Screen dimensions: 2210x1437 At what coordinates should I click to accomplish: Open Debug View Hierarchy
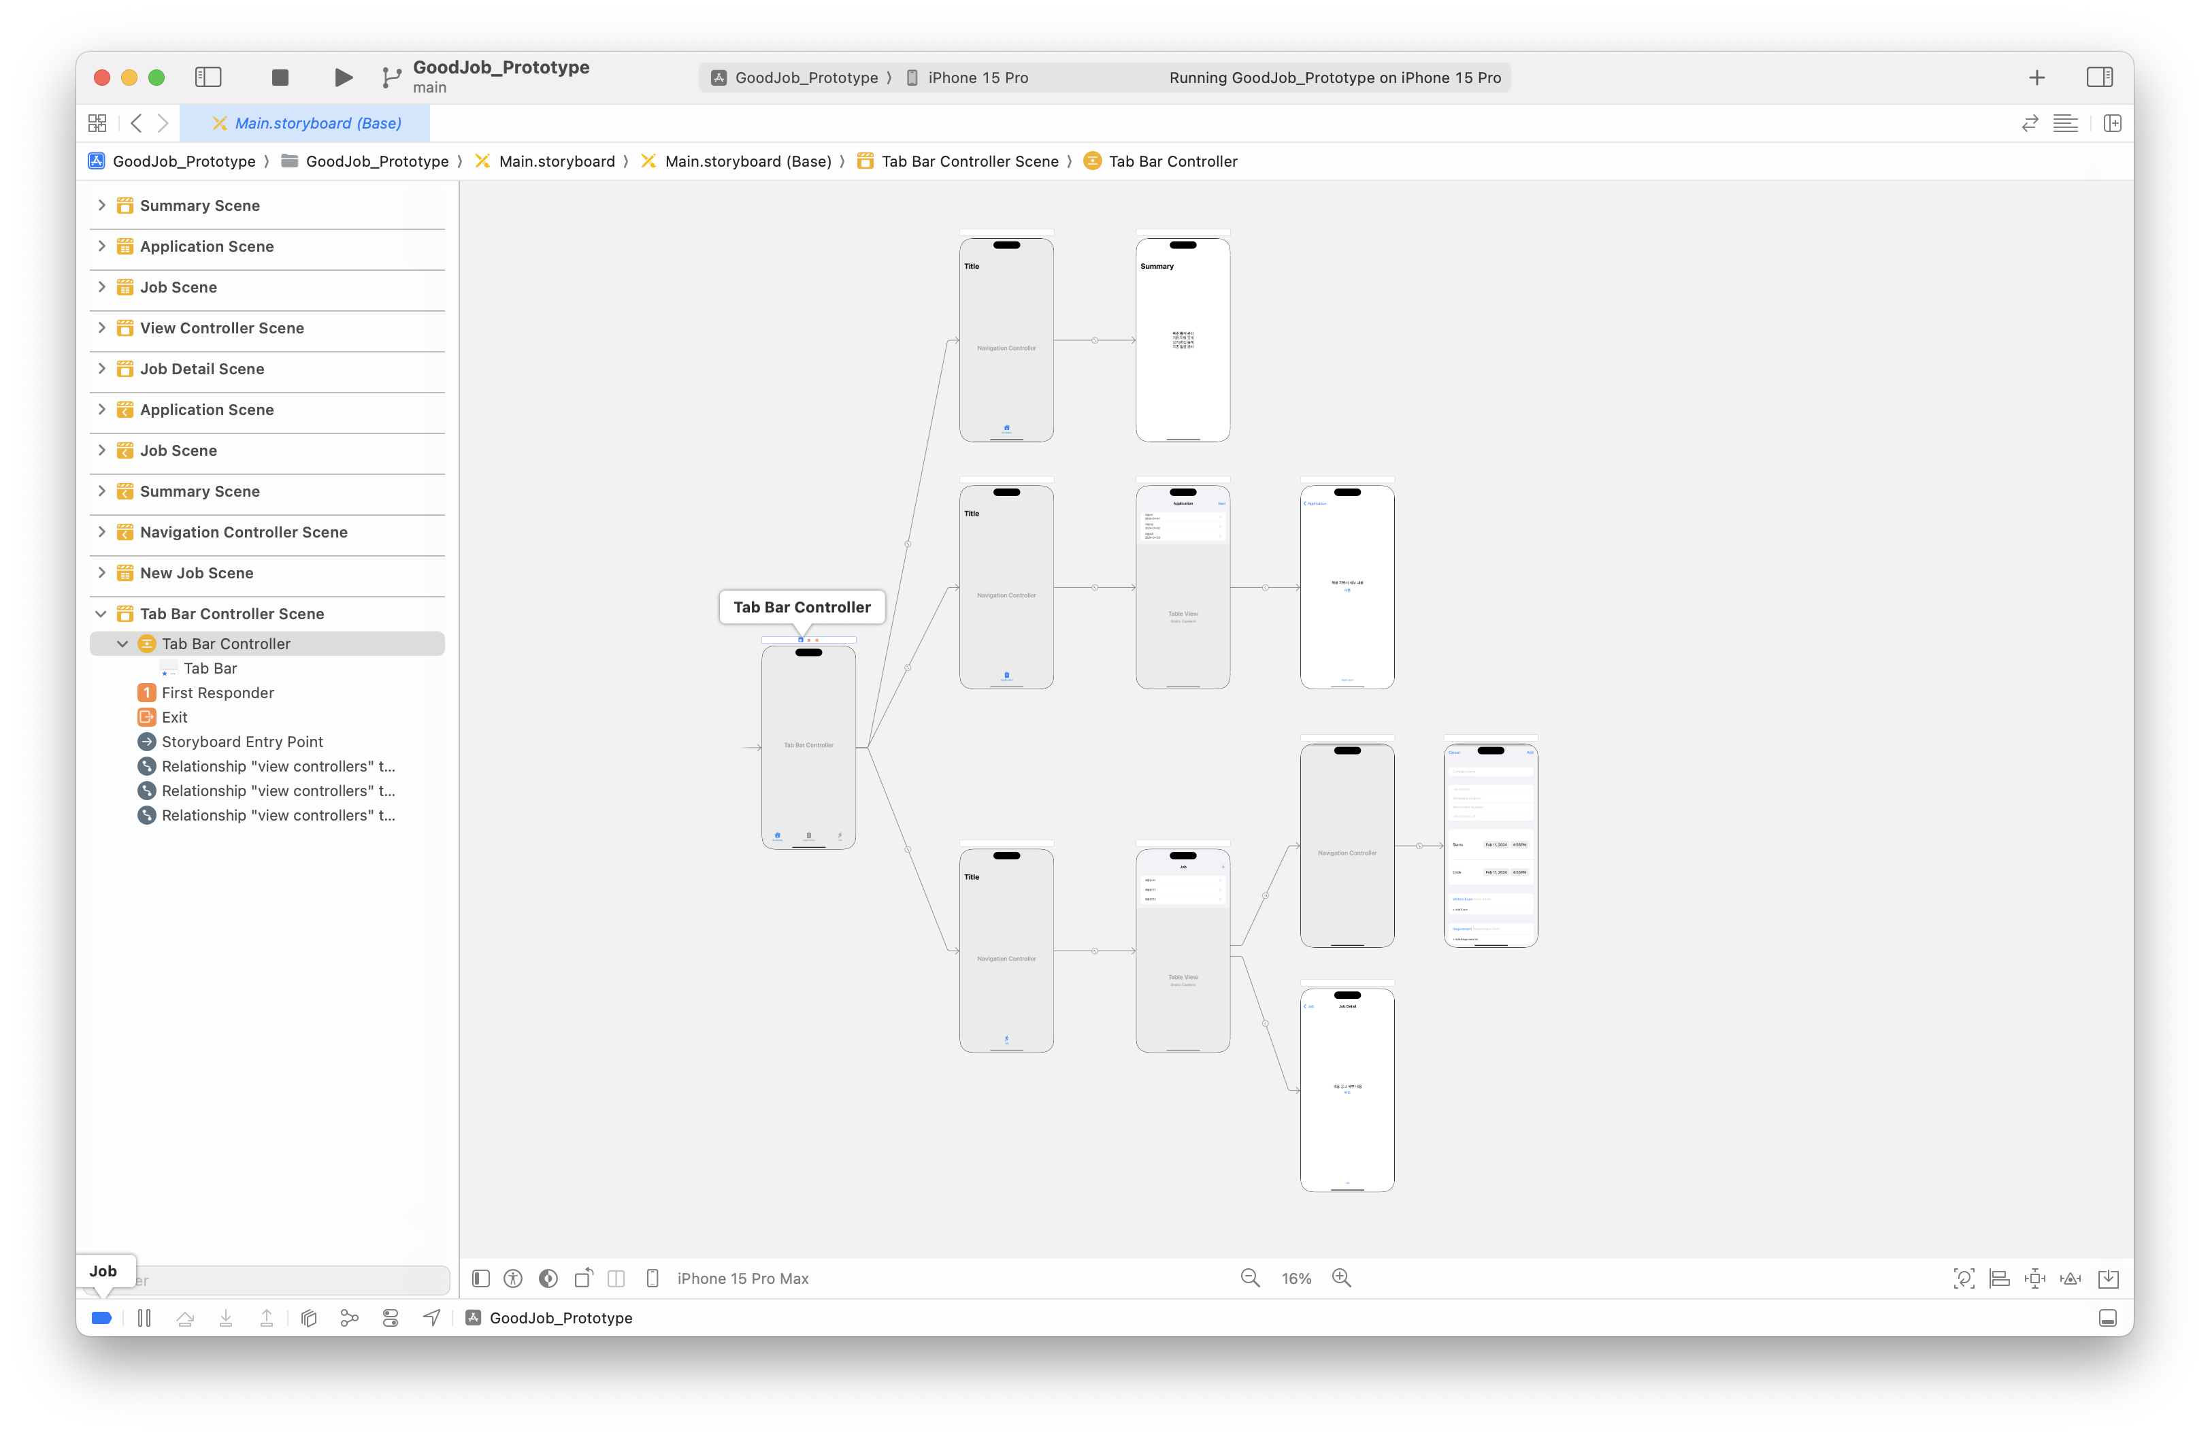309,1317
